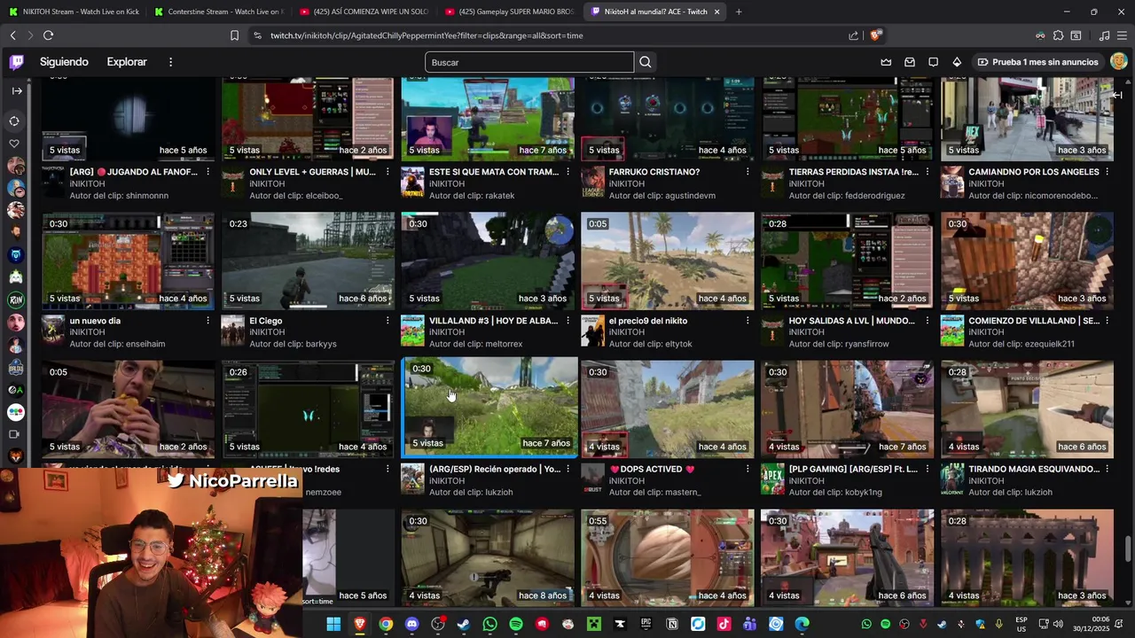
Task: Open Windows Start menu
Action: [333, 624]
